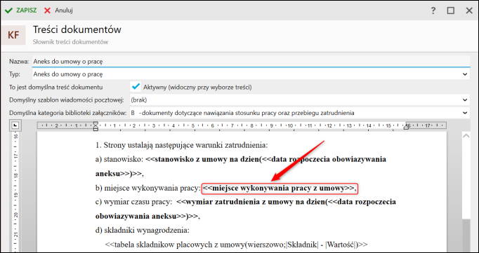
Task: Click the right indent marker on the ruler
Action: pyautogui.click(x=406, y=126)
